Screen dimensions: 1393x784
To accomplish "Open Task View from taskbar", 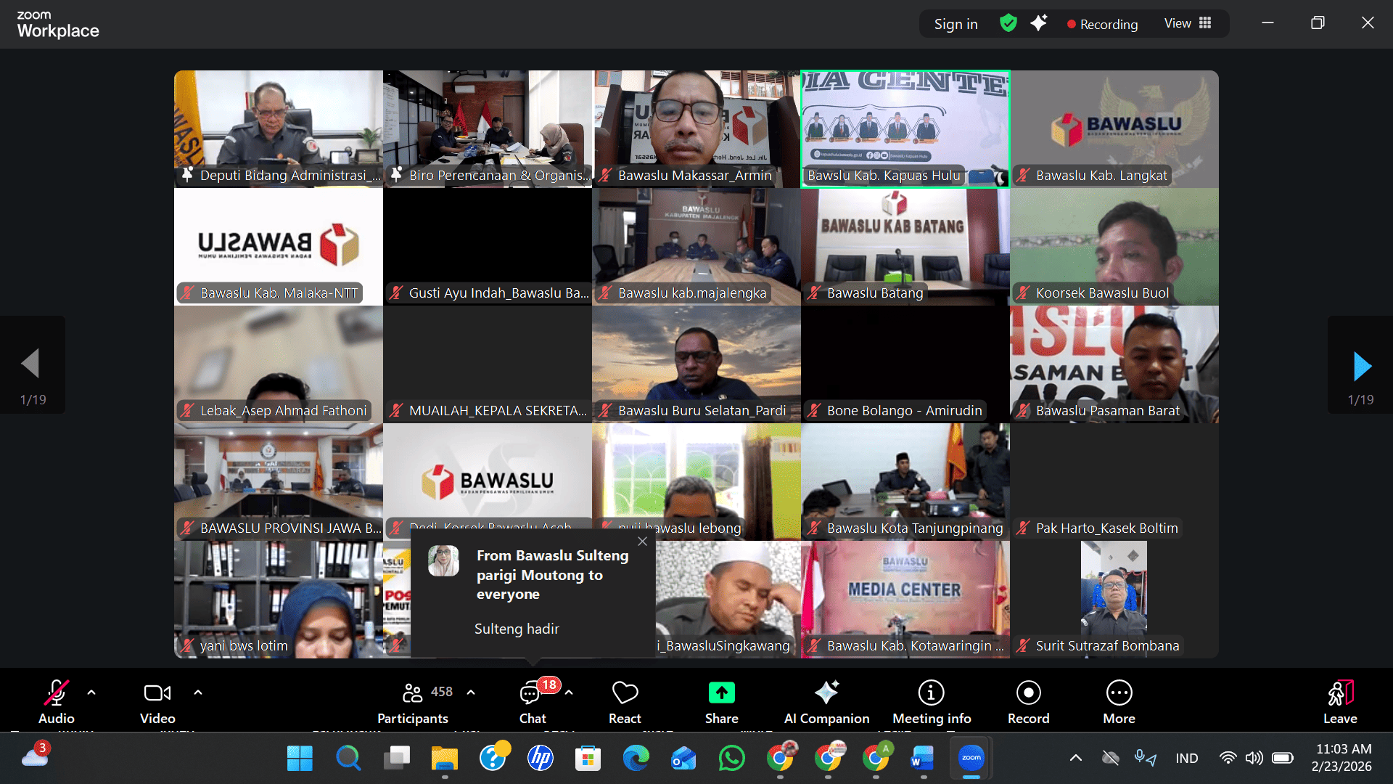I will (x=396, y=759).
